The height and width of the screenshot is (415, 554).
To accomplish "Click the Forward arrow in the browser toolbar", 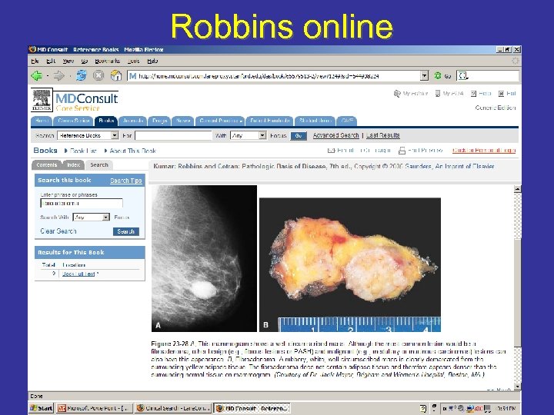I will (x=58, y=75).
